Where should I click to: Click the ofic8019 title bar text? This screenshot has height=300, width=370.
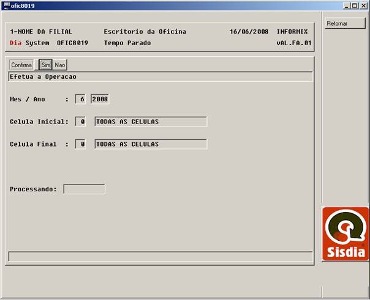23,5
